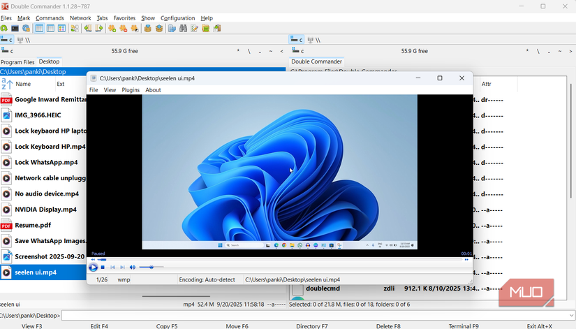Open terminal via the toolbar console icon
Viewport: 576px width, 329px height.
pyautogui.click(x=15, y=29)
